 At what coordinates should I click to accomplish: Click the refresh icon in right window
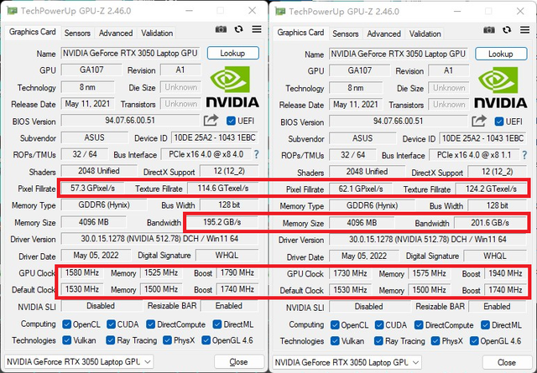click(x=507, y=30)
